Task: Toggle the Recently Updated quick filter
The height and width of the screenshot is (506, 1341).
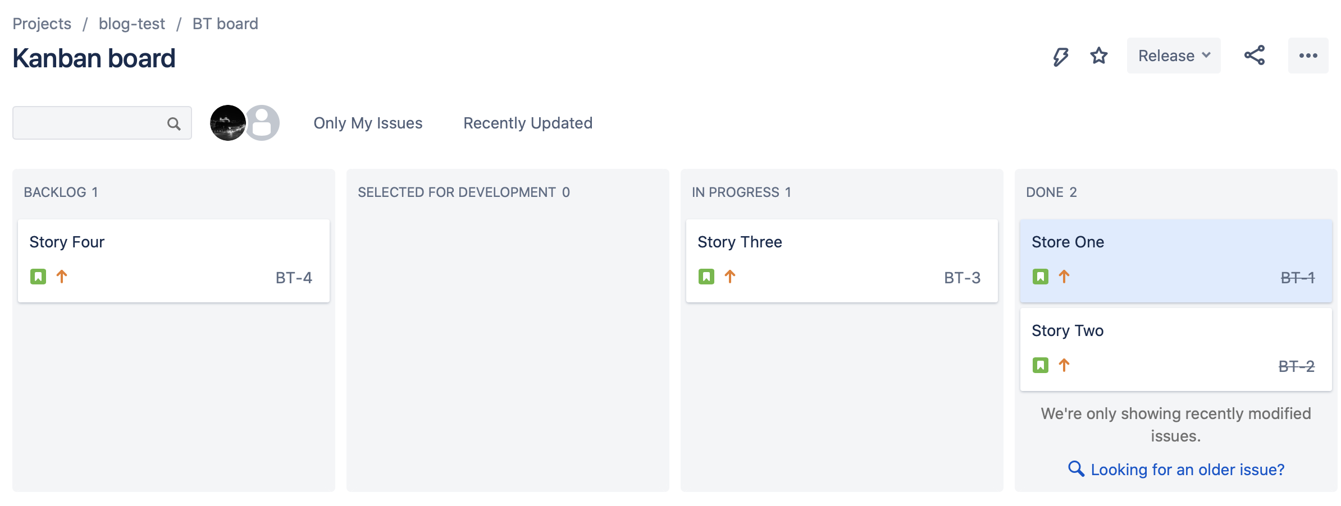Action: tap(527, 123)
